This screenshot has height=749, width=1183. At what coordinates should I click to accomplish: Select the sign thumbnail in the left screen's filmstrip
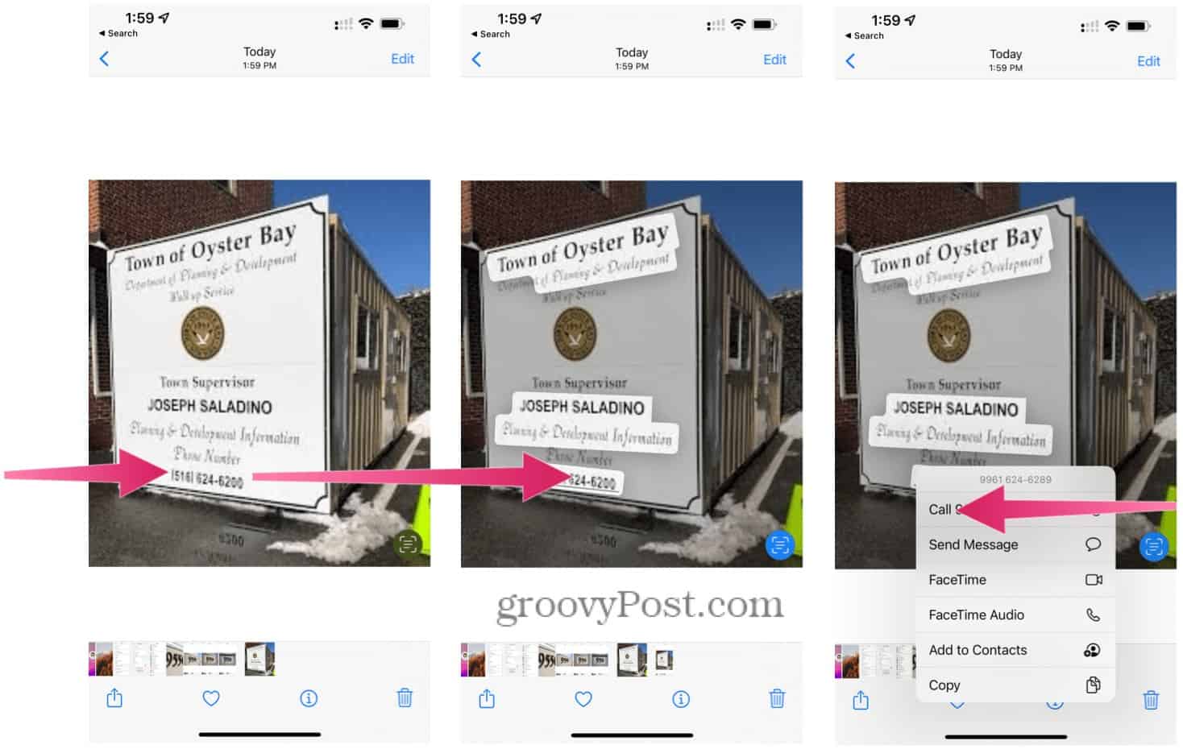(259, 659)
